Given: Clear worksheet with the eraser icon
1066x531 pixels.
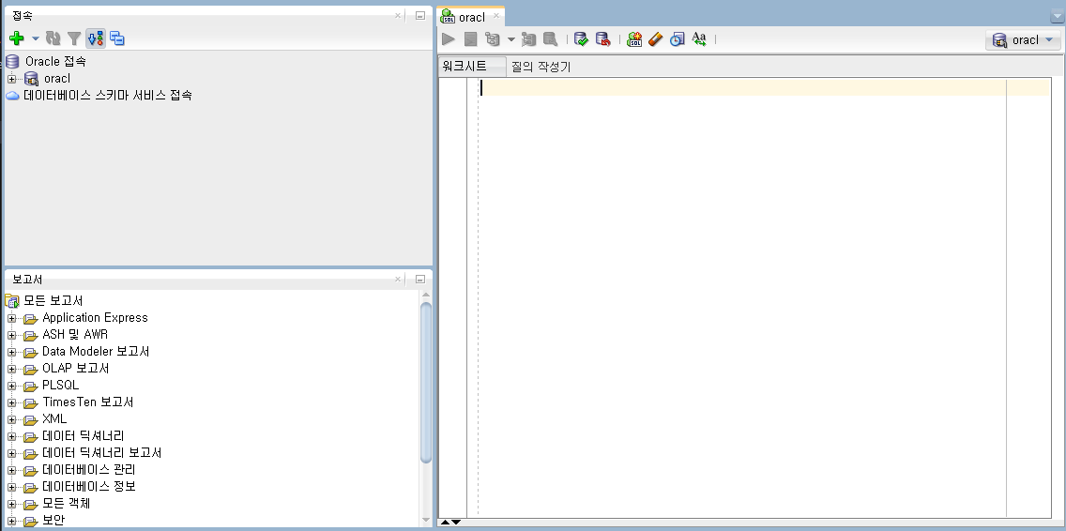Looking at the screenshot, I should click(655, 39).
